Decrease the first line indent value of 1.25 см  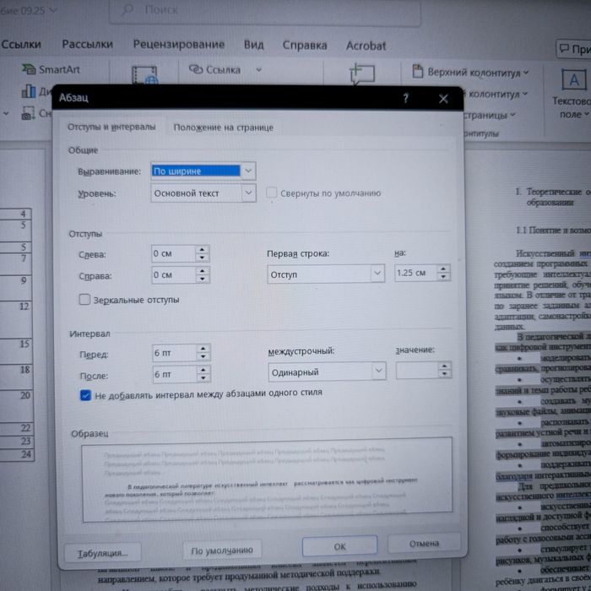coord(443,277)
